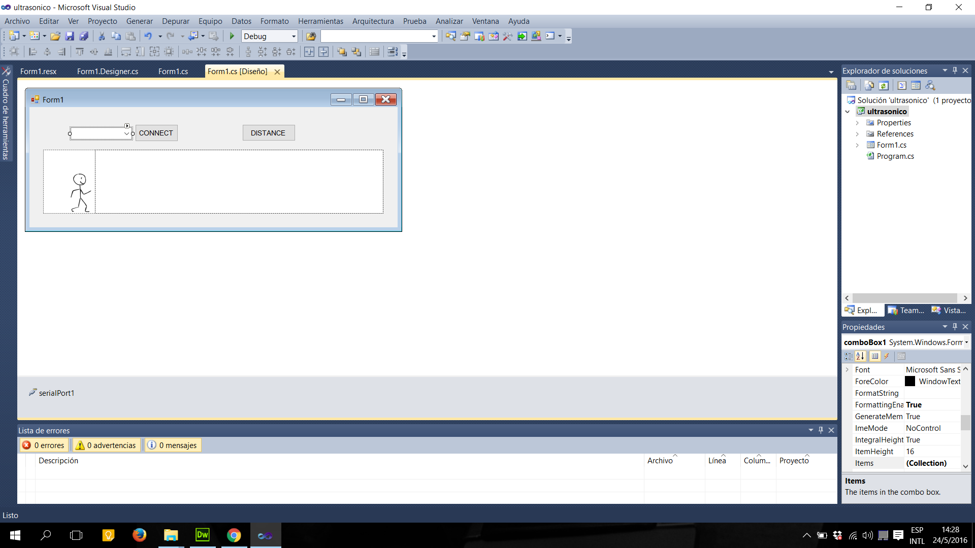This screenshot has height=548, width=975.
Task: Open the Debug configuration dropdown
Action: click(294, 36)
